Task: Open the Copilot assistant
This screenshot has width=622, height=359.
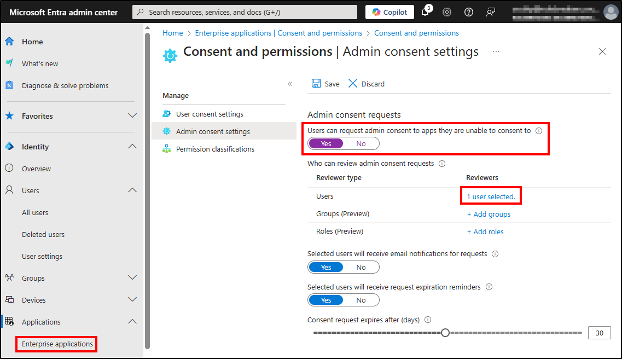Action: tap(389, 11)
